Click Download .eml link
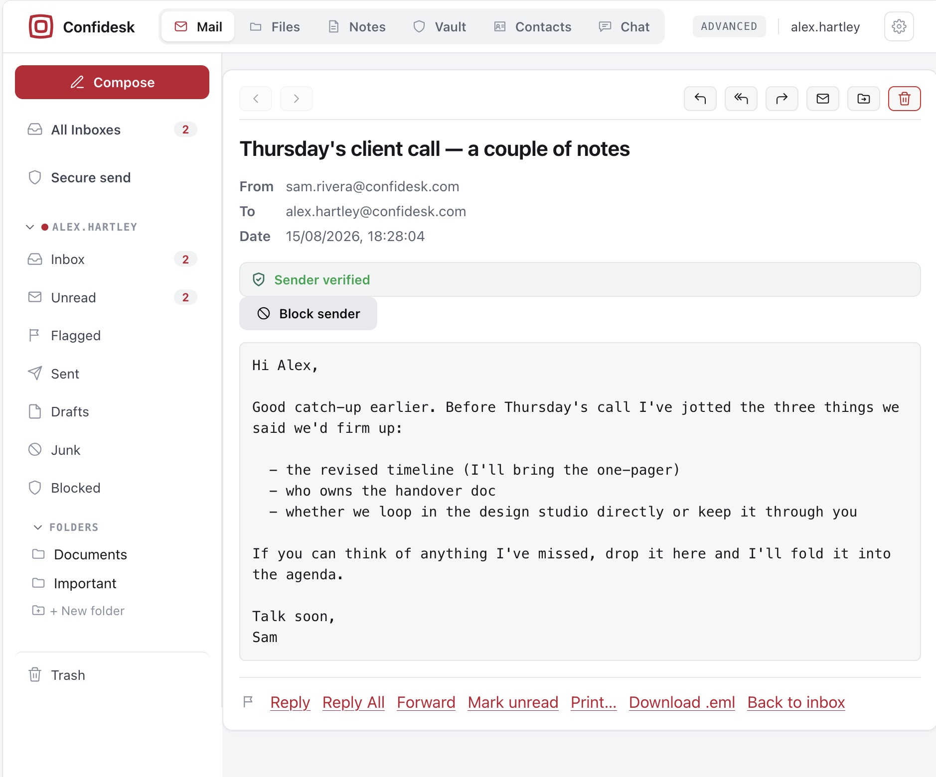The image size is (936, 777). 682,702
